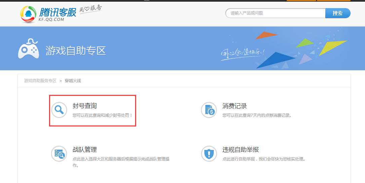Go to 游戏自助服务专区 breadcrumb

(40, 81)
